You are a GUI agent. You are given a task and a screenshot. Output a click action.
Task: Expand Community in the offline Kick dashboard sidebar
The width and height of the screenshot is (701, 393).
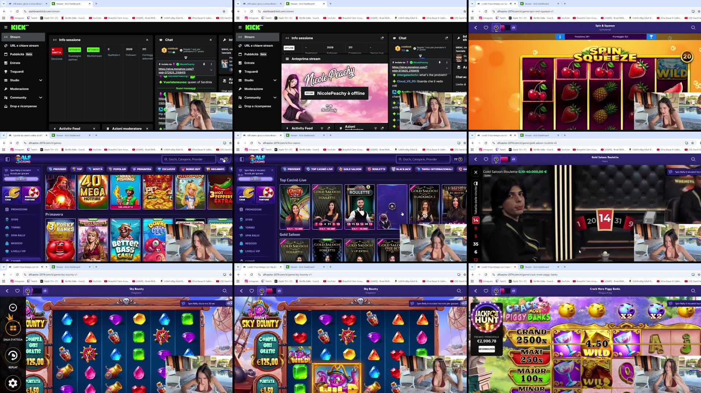tap(275, 98)
